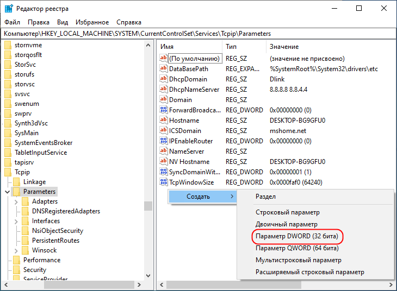This screenshot has width=397, height=291.
Task: Click the folder icon next to Interfaces
Action: pos(26,221)
